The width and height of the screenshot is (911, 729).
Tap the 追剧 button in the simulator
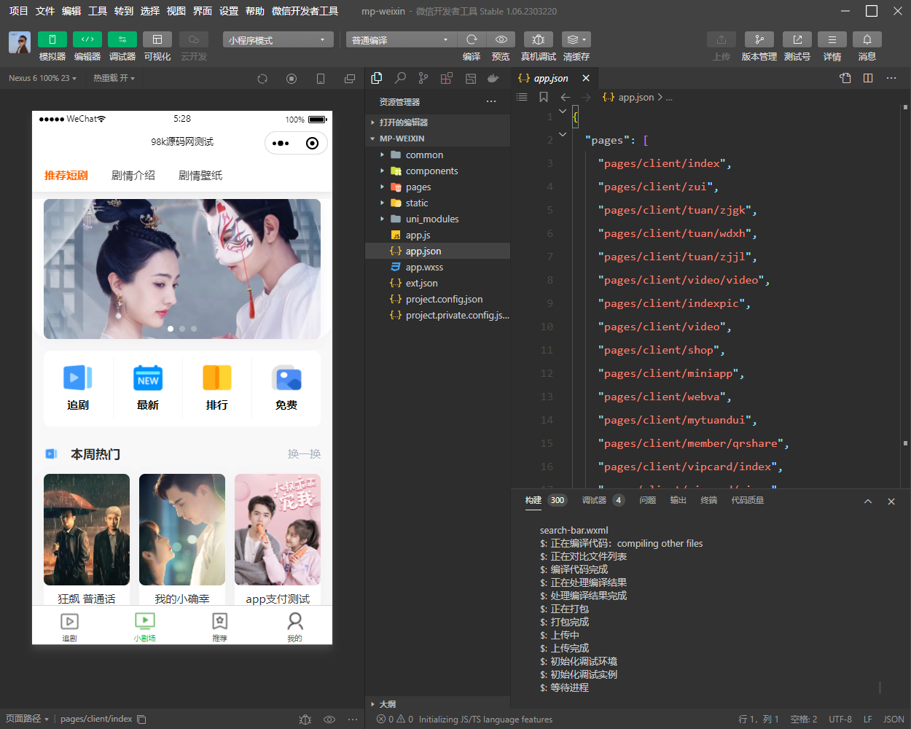pyautogui.click(x=78, y=388)
